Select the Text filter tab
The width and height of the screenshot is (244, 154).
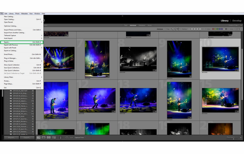[125, 25]
